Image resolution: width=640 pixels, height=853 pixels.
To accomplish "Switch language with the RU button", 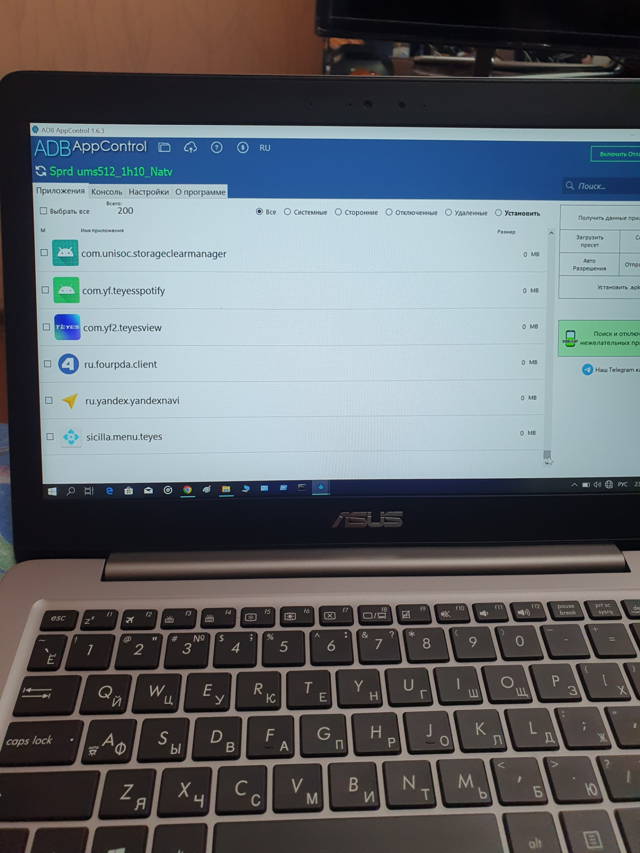I will click(x=265, y=148).
